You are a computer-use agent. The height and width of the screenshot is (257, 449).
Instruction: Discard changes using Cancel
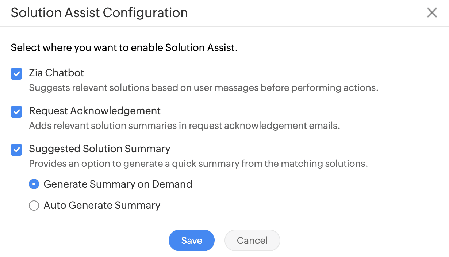tap(252, 240)
